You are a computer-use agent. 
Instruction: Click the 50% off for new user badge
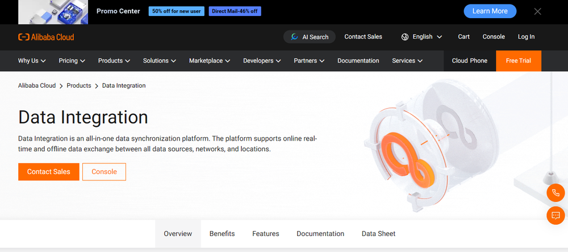pos(177,11)
